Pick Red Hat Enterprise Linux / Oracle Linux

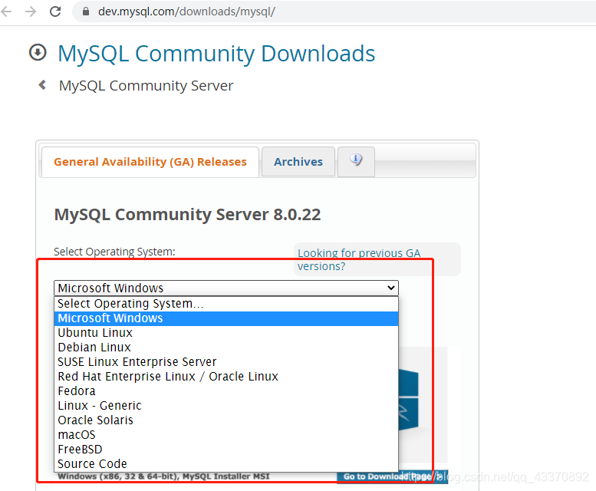coord(226,377)
